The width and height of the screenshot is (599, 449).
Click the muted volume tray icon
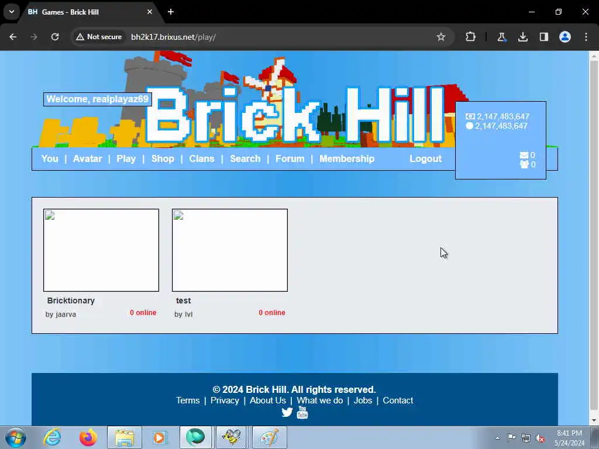point(540,438)
